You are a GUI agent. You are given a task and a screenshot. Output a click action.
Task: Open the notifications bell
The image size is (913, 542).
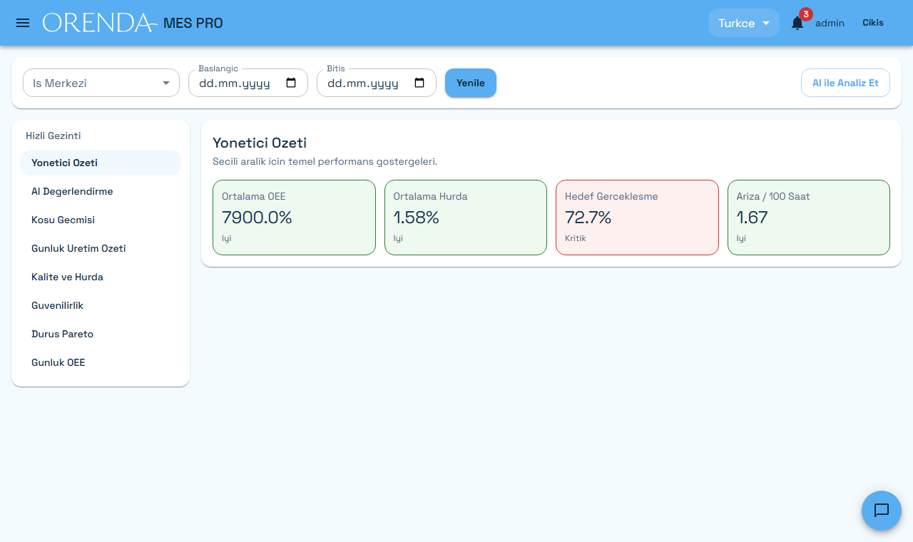coord(797,23)
